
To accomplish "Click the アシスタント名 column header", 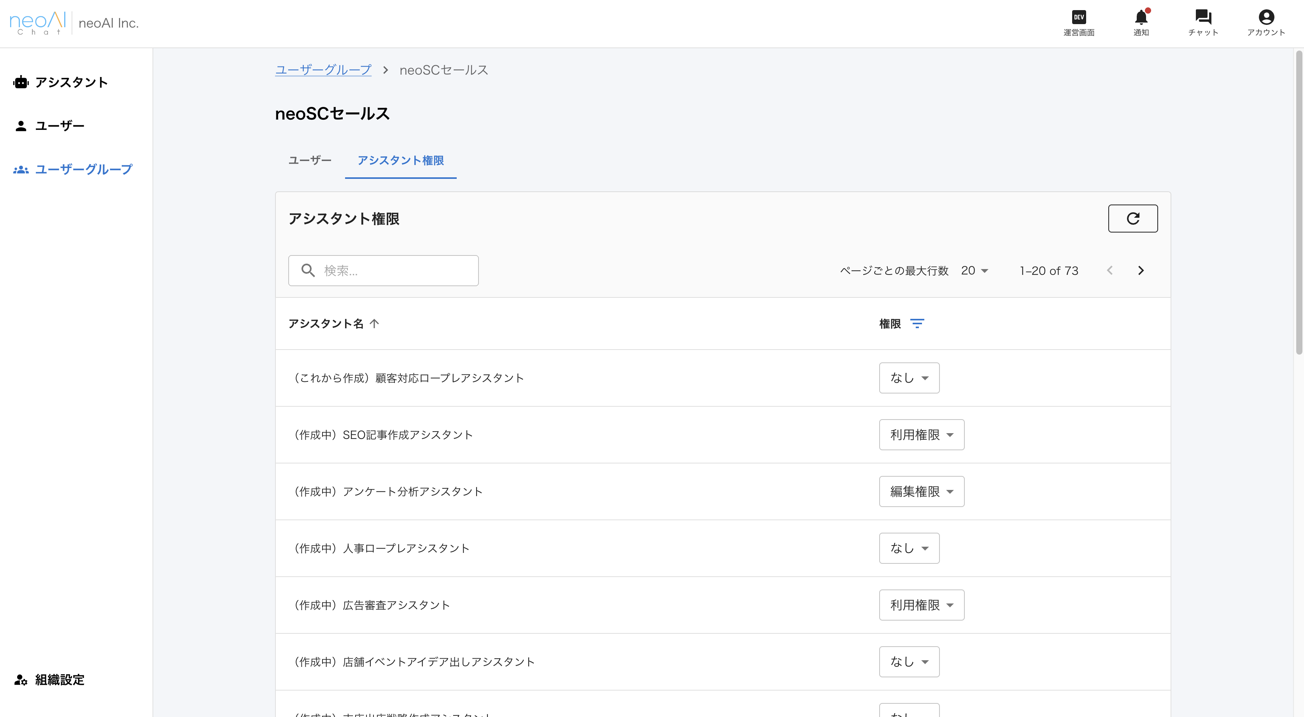I will [326, 324].
